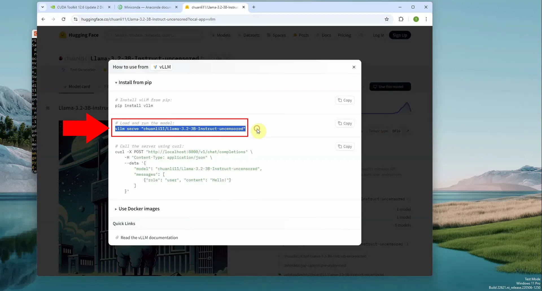The height and width of the screenshot is (291, 542).
Task: Select the highlighted vllm serve command text
Action: pos(180,129)
